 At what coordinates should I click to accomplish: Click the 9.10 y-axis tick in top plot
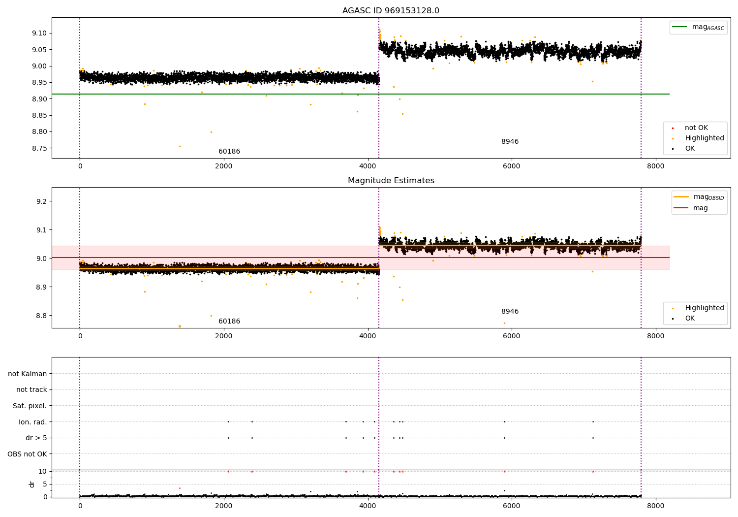click(x=39, y=33)
